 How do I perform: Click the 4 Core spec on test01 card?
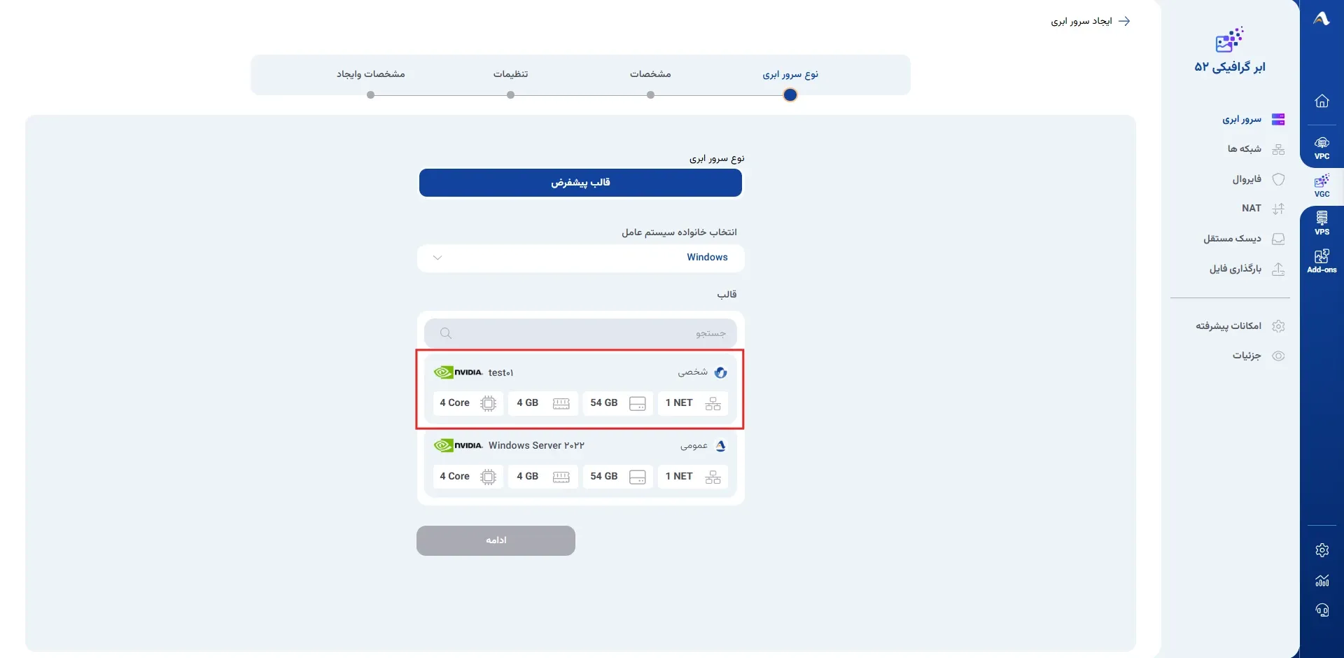point(468,403)
